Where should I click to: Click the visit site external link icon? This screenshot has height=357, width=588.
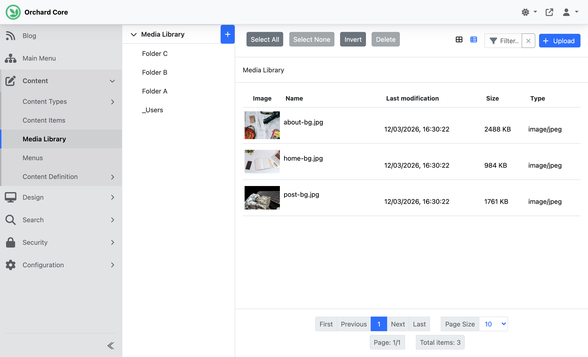pyautogui.click(x=549, y=12)
